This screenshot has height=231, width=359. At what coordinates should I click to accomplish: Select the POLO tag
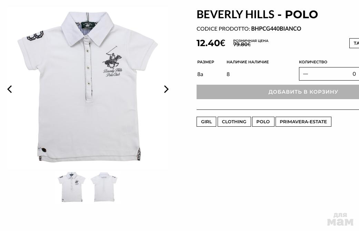[263, 122]
